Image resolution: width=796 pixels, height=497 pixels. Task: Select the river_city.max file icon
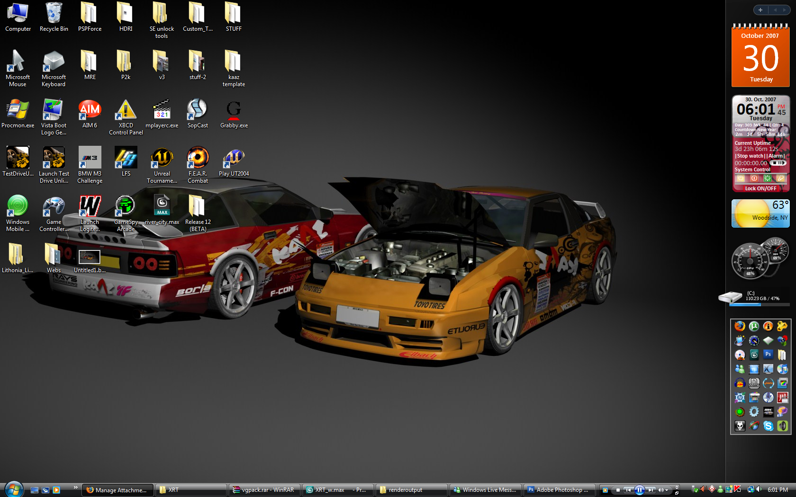click(x=162, y=210)
